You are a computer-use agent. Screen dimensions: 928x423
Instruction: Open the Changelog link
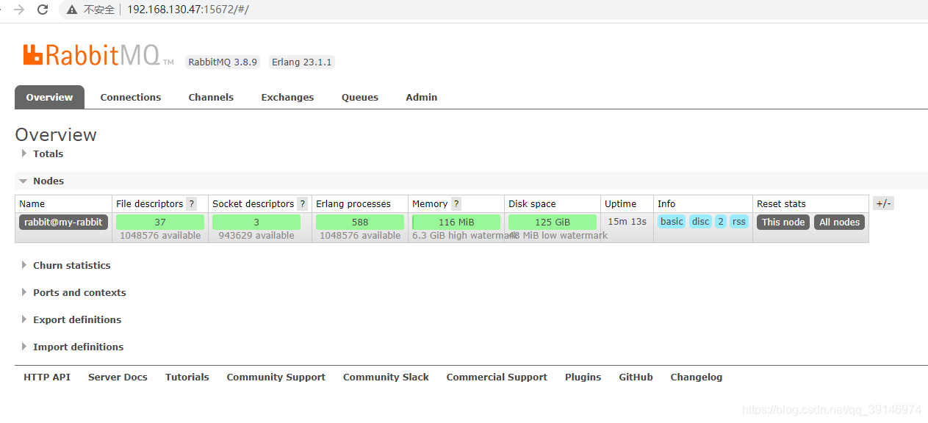point(697,377)
